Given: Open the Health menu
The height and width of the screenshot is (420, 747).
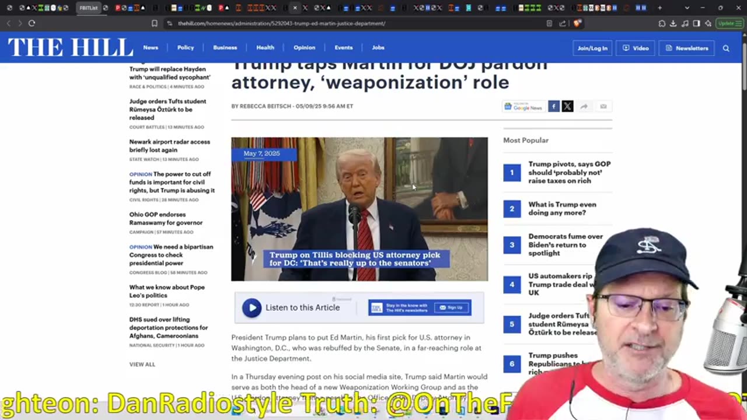Looking at the screenshot, I should click(265, 48).
